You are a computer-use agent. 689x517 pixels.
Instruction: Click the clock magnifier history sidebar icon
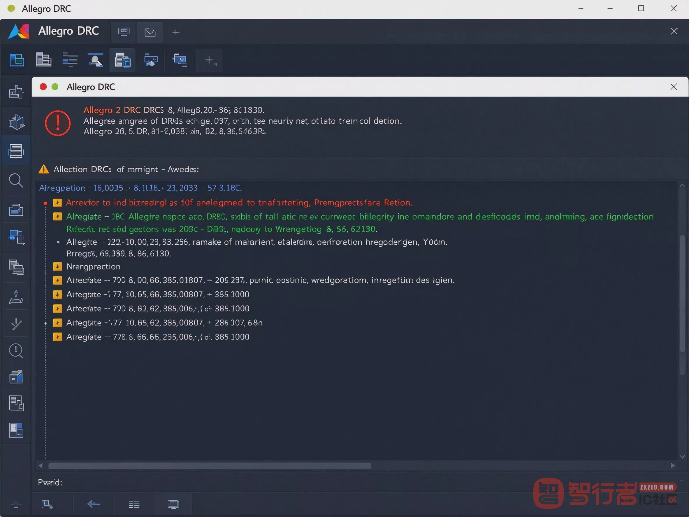click(x=16, y=351)
